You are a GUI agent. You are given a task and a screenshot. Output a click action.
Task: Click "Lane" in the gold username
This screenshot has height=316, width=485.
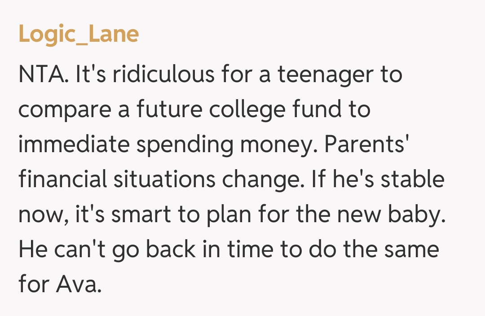(114, 34)
